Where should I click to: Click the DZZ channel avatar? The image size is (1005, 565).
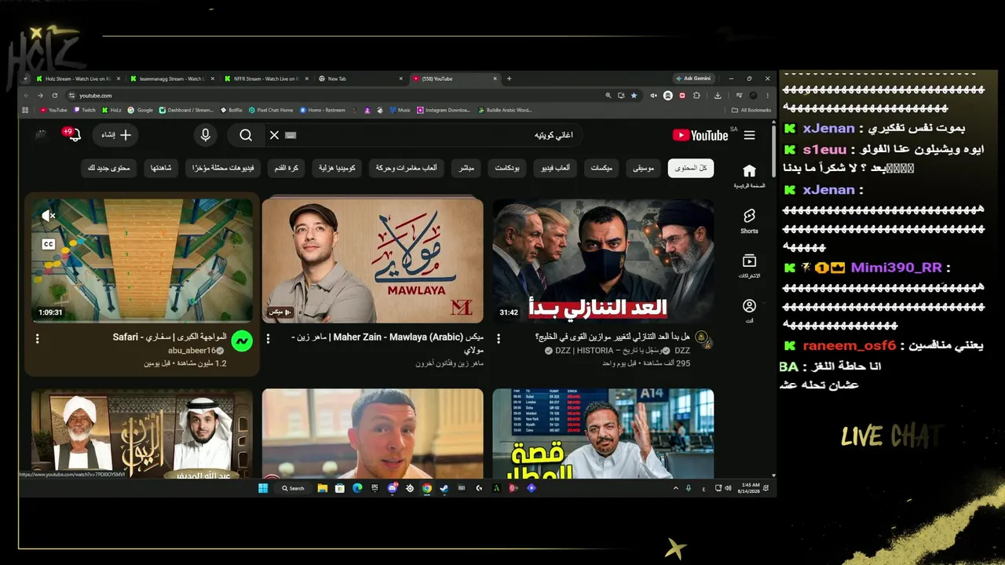tap(703, 339)
